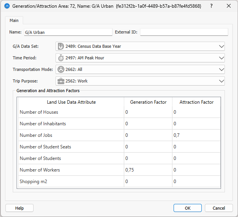Select the Number of Workers generation factor cell
The width and height of the screenshot is (238, 217).
(148, 170)
